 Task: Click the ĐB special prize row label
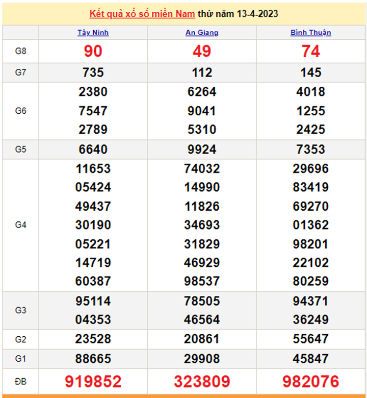point(20,381)
